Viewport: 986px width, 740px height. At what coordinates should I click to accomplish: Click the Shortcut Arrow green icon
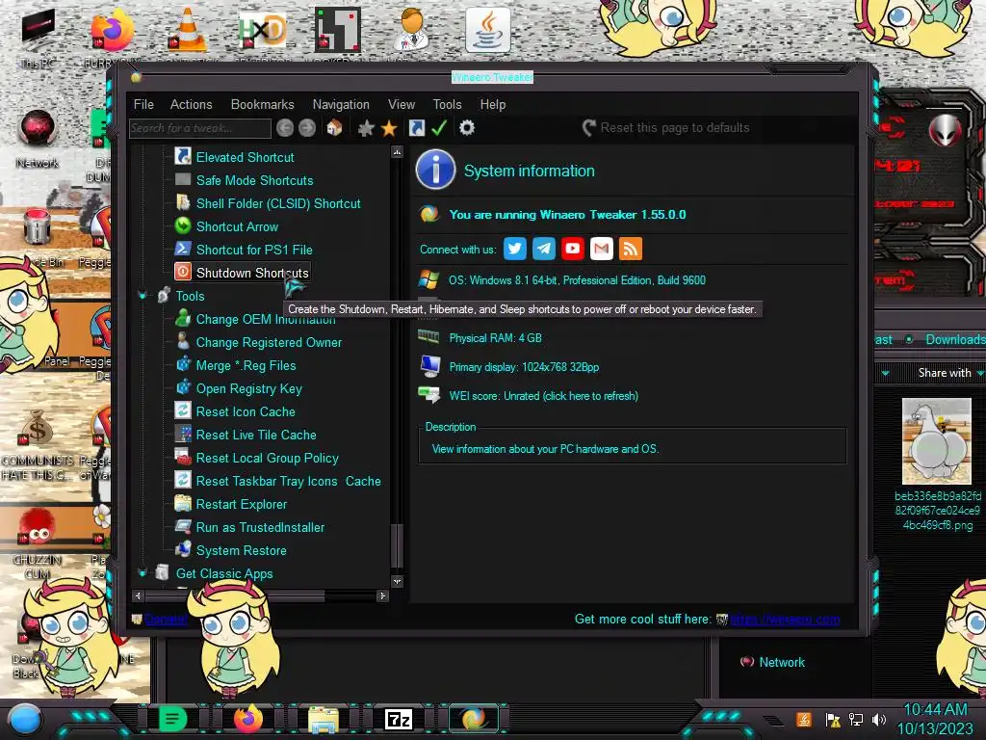[x=182, y=225]
